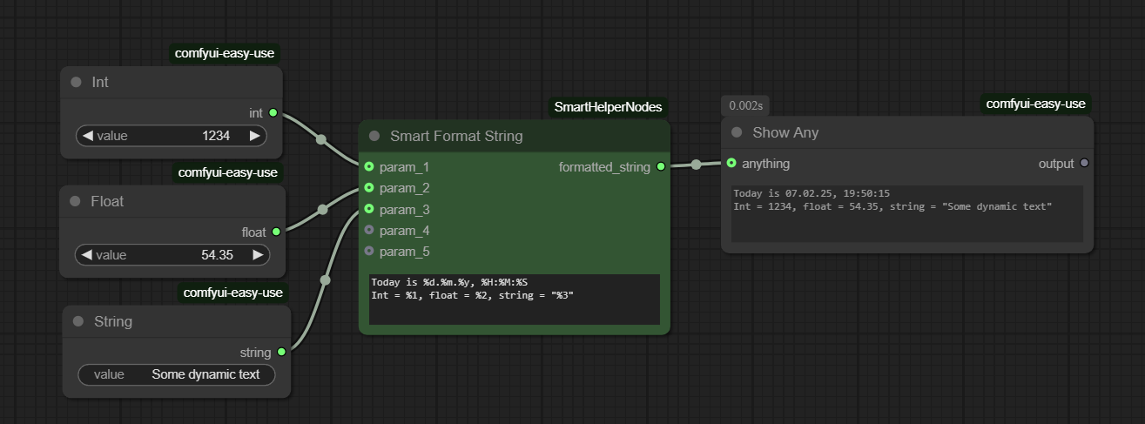The image size is (1145, 424).
Task: Select the Show Any node title
Action: [785, 132]
